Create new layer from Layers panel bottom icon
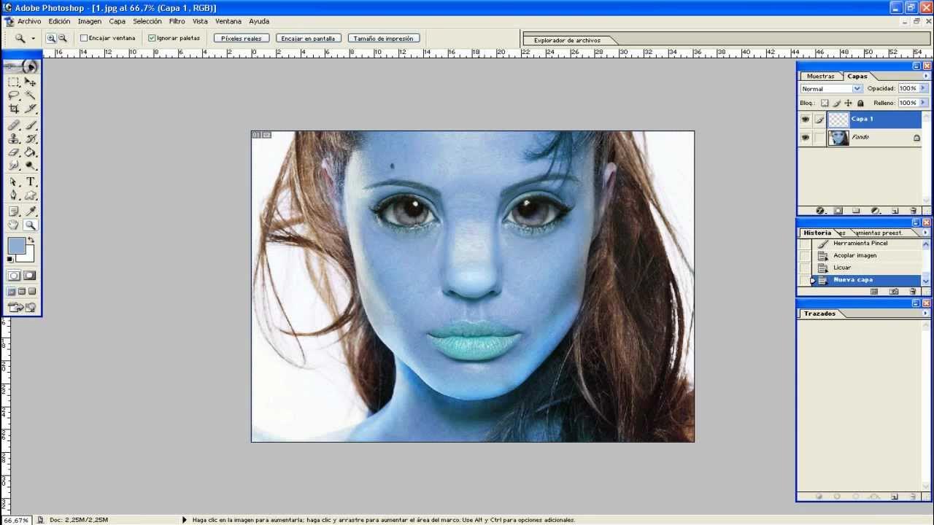Screen dimensions: 934x525 point(895,211)
